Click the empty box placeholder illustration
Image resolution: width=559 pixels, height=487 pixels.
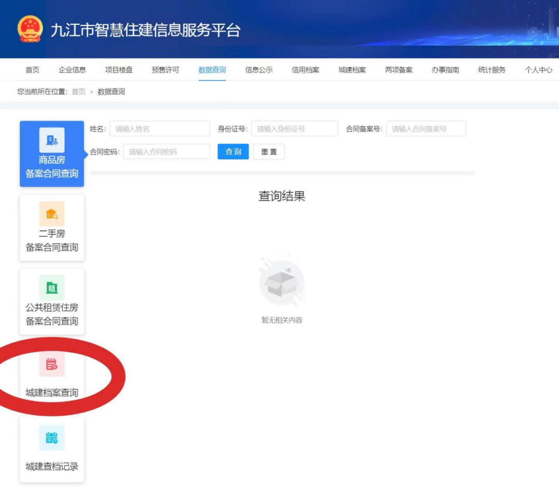pos(282,281)
